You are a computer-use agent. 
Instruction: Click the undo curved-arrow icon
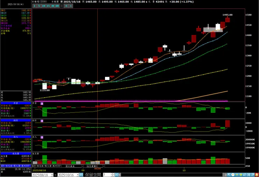pos(245,175)
